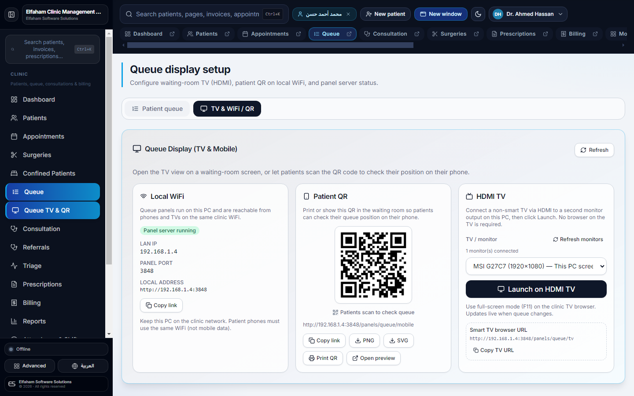Screen dimensions: 634x396
Task: Switch to the Patients top tab
Action: pos(203,34)
